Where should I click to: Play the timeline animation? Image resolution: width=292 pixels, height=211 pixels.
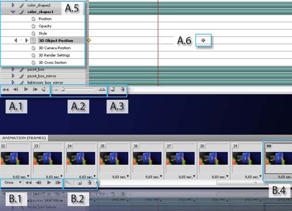tap(26, 89)
